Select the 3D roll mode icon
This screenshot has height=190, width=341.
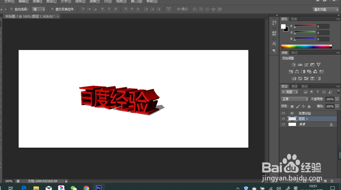201,9
